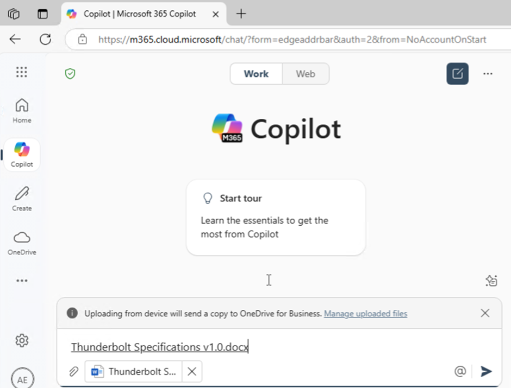Dismiss the OneDrive upload notice

[x=485, y=313]
